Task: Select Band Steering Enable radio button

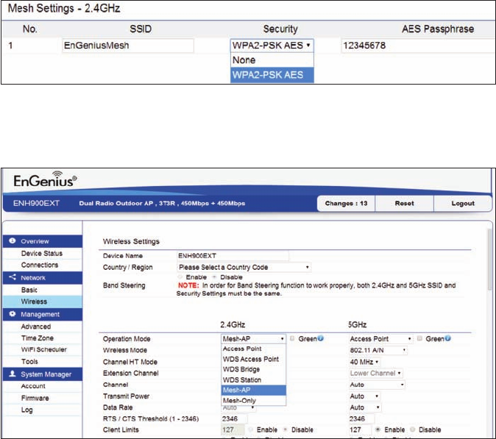Action: [180, 277]
